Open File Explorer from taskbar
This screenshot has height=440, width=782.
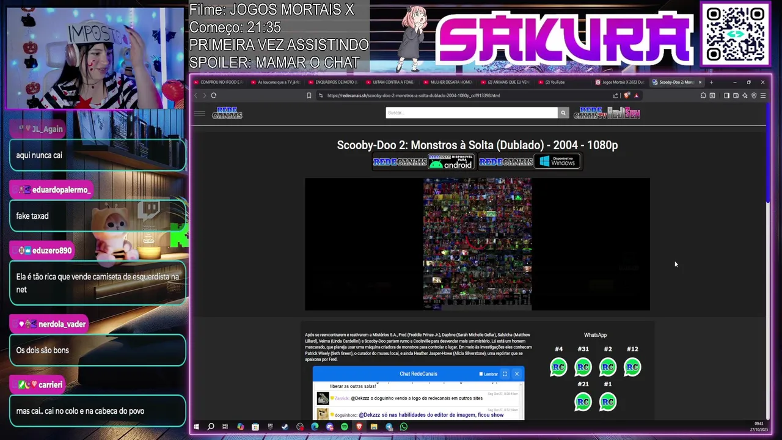coord(374,427)
